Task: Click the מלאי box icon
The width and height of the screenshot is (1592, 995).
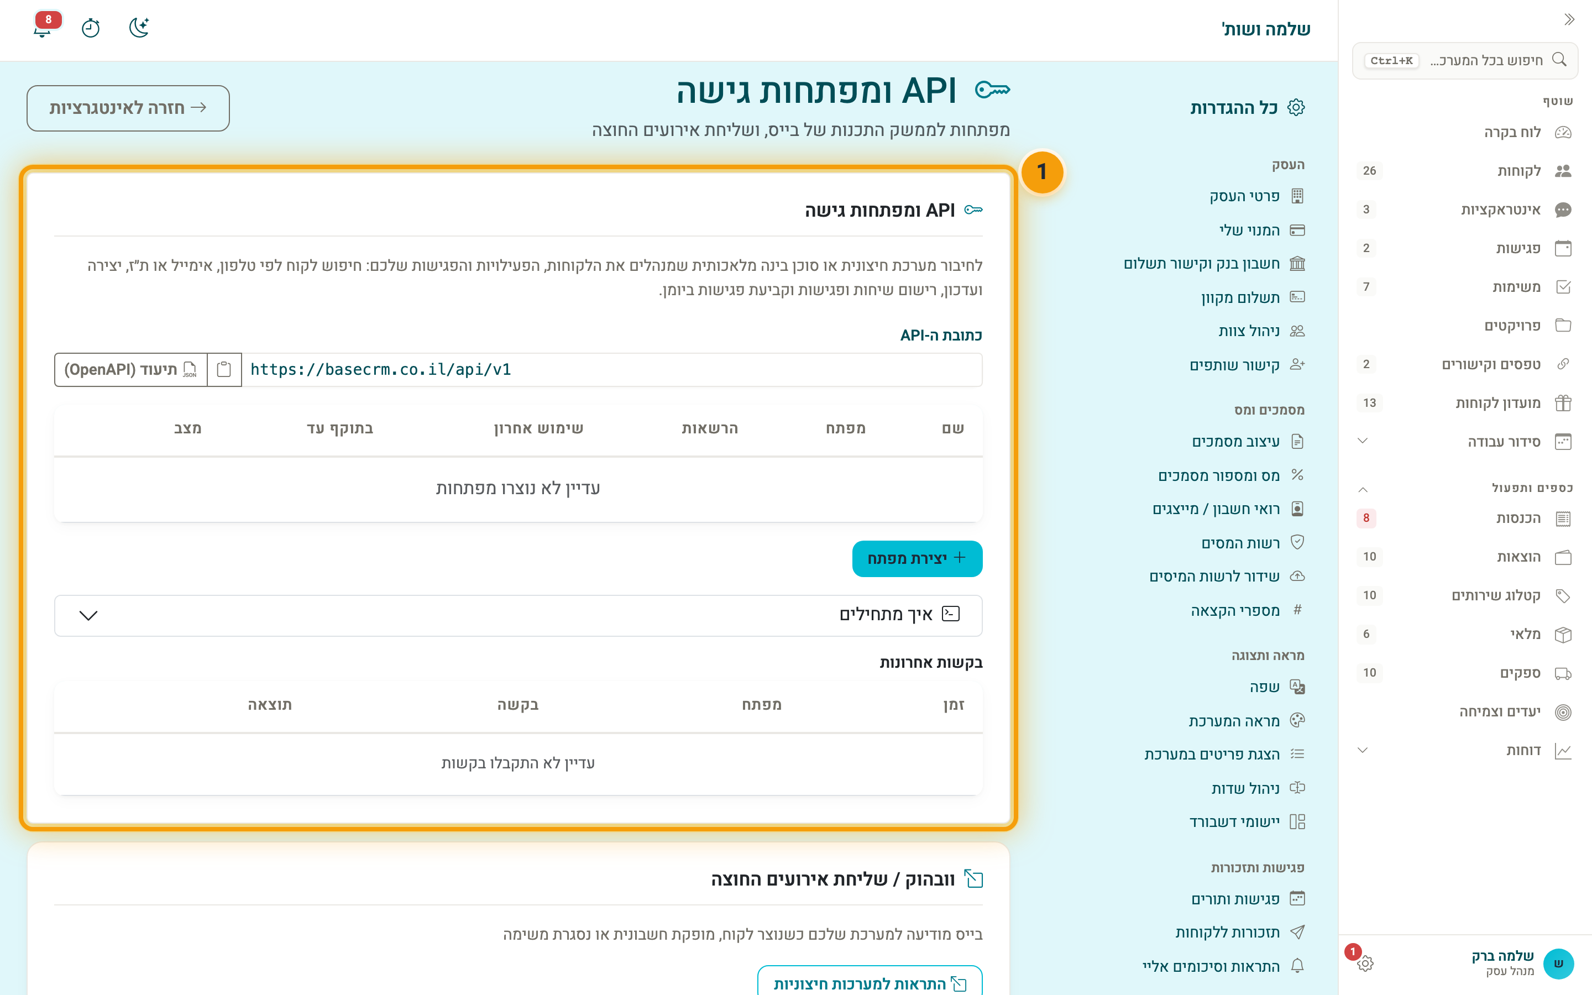Action: tap(1563, 635)
